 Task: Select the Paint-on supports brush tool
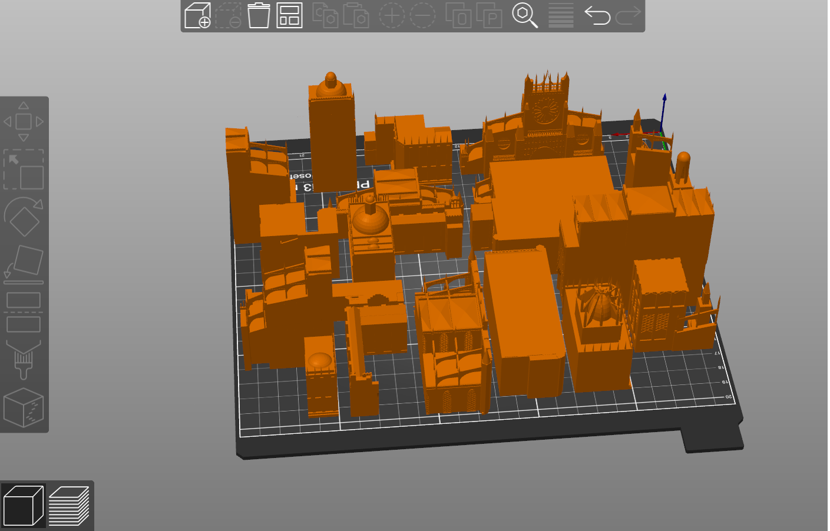(x=24, y=360)
